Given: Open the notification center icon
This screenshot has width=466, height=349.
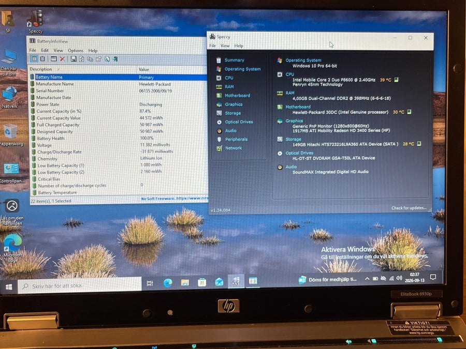Looking at the screenshot, I should [x=433, y=277].
